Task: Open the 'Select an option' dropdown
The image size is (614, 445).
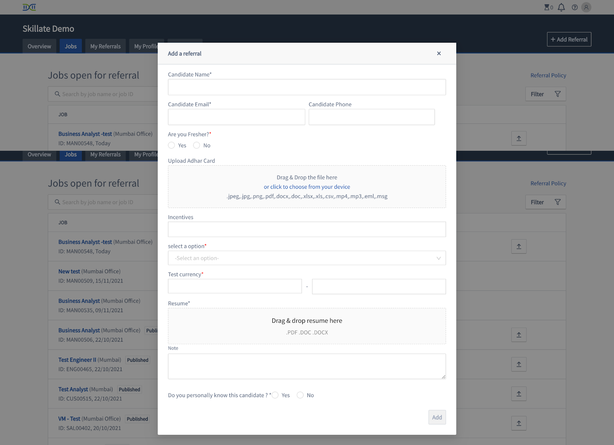Action: point(307,258)
